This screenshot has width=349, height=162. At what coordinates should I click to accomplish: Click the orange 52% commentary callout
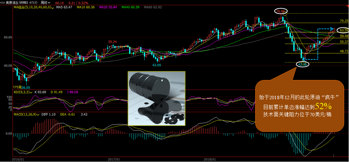299,106
